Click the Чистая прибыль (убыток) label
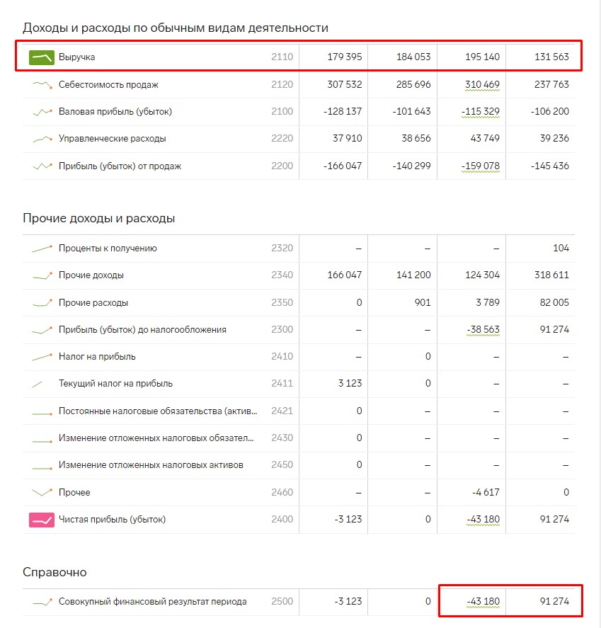Screen dimensions: 601x628 click(x=112, y=520)
